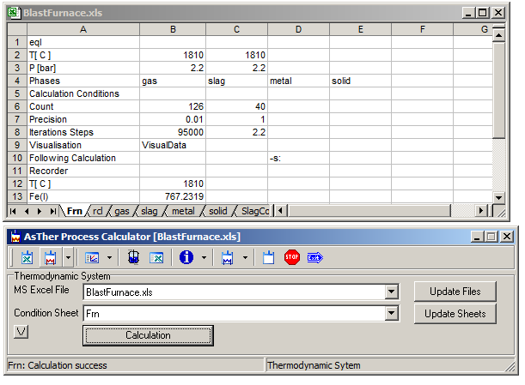Click the Excel icon right of locomotive
Screen dimensions: 525x385
157,257
